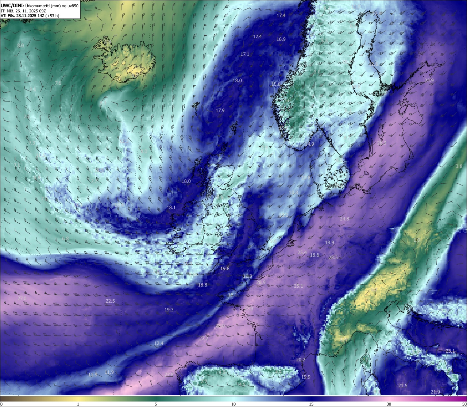Click the 18.8 value label
The height and width of the screenshot is (407, 467).
[202, 285]
